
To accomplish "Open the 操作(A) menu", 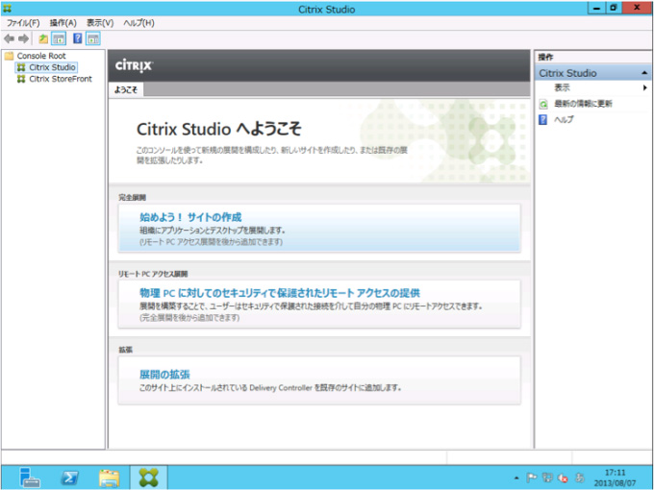I will [x=63, y=23].
